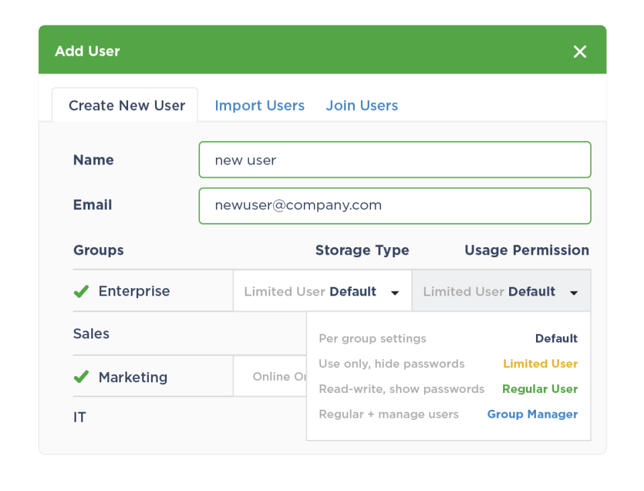This screenshot has width=644, height=491.
Task: Uncheck the Marketing group checkmark
Action: point(81,377)
